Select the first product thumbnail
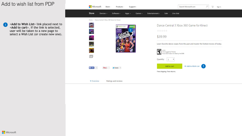Viewport: 242px width, 136px height. click(91, 25)
